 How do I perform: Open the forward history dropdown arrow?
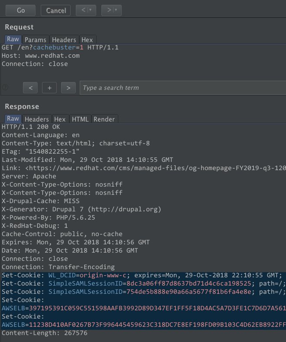click(116, 10)
